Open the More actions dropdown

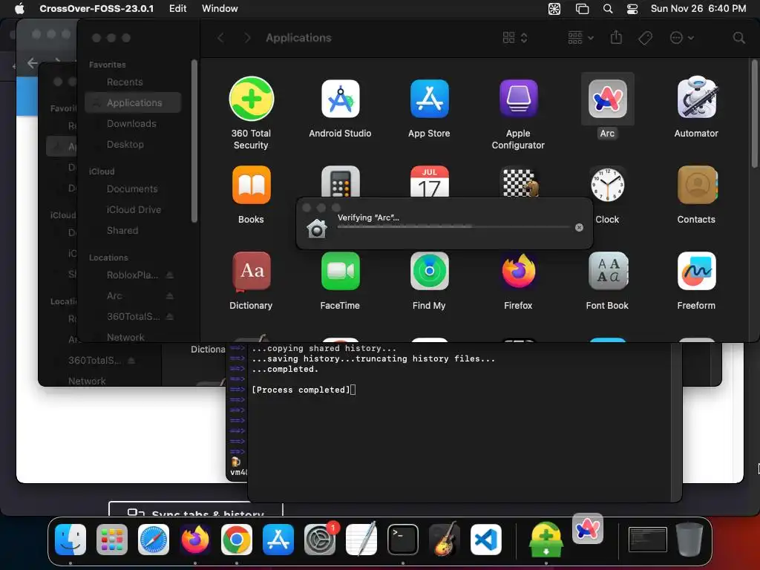click(x=681, y=38)
